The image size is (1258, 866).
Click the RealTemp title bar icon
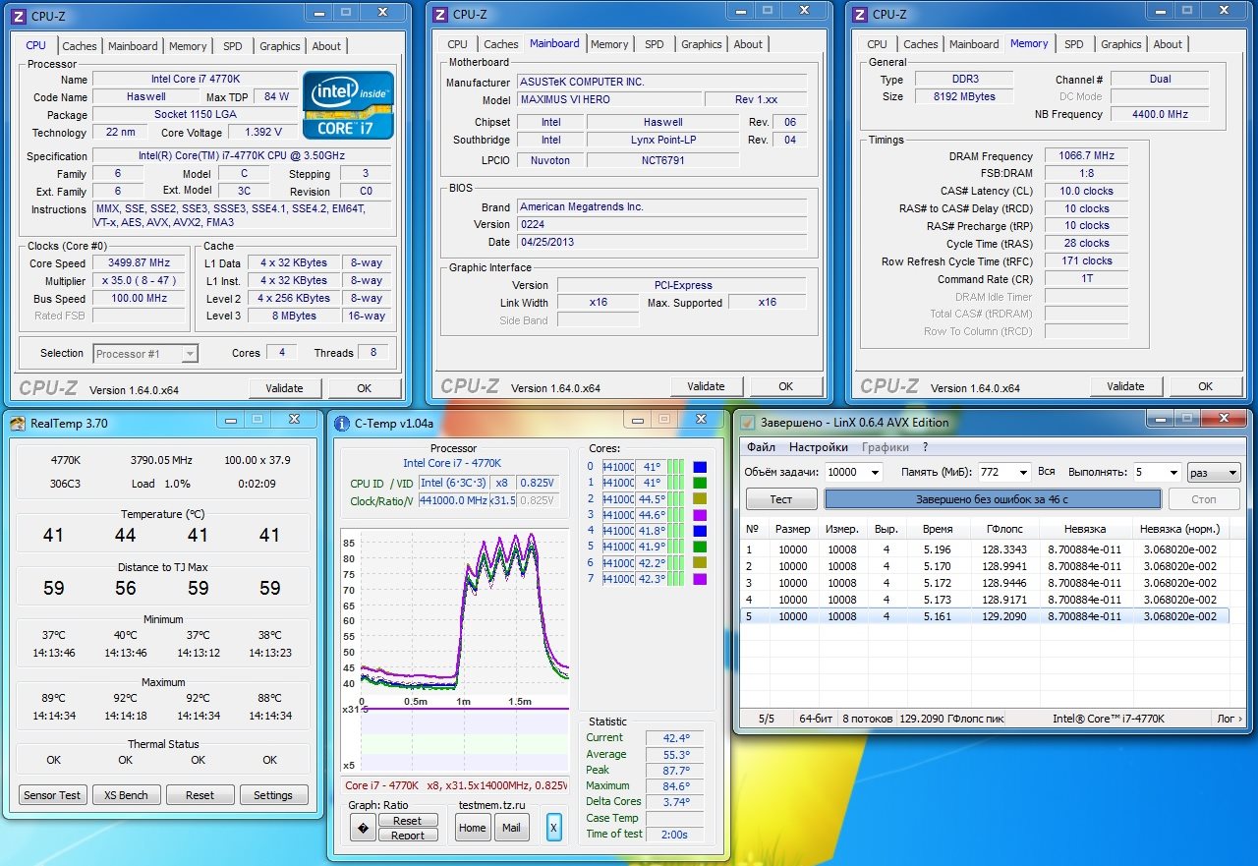coord(18,424)
